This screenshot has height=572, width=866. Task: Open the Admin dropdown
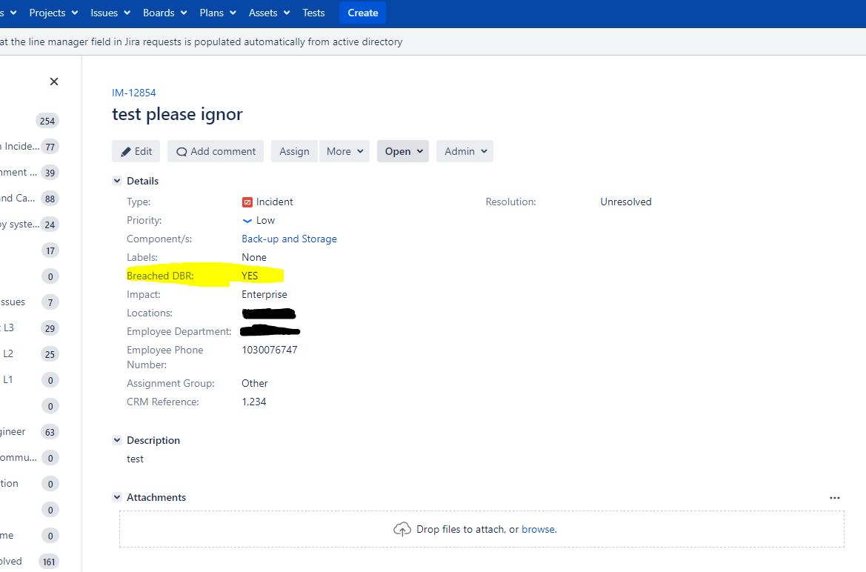[464, 151]
